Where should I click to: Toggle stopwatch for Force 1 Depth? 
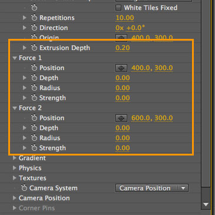(34, 78)
